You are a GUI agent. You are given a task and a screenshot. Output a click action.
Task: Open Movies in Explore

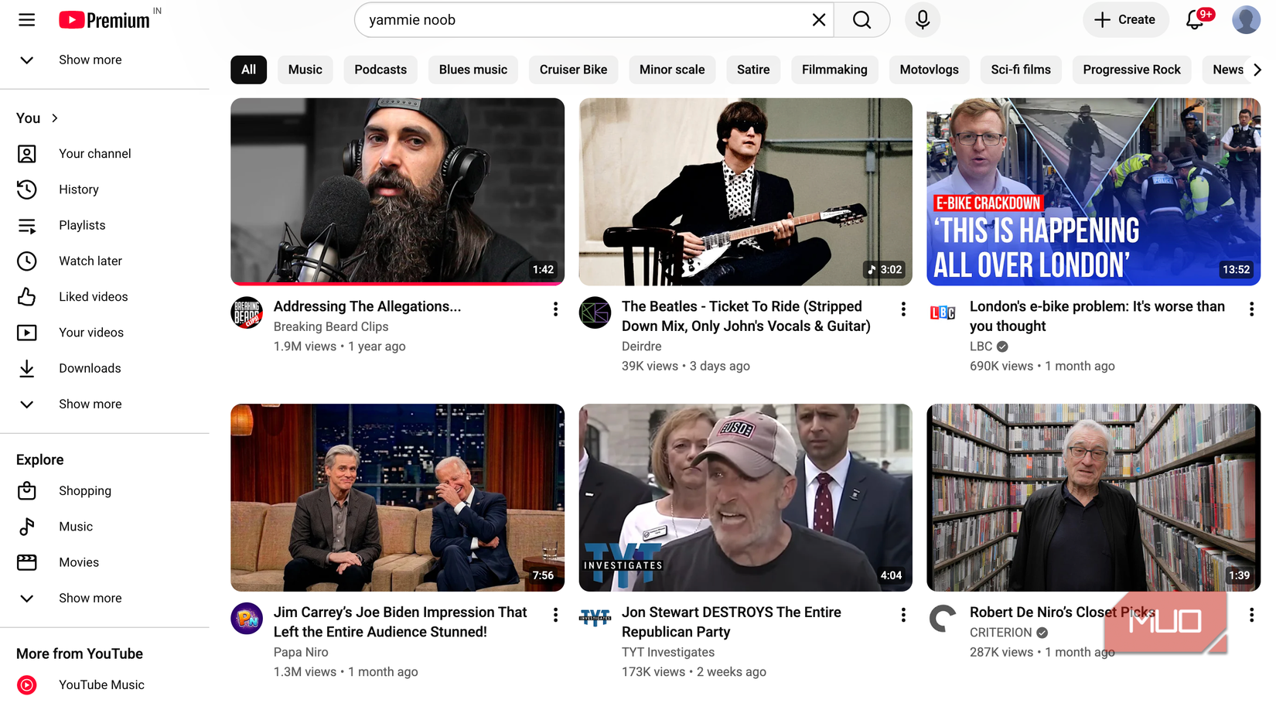(104, 562)
